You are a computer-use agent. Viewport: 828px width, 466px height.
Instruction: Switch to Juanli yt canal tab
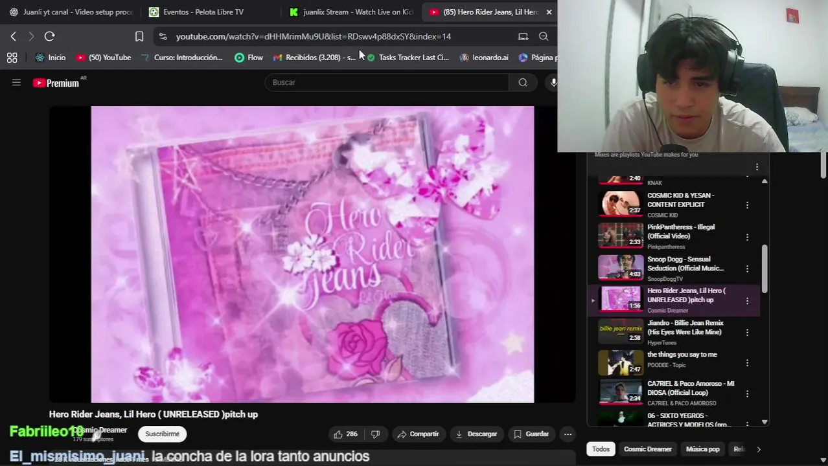(71, 12)
